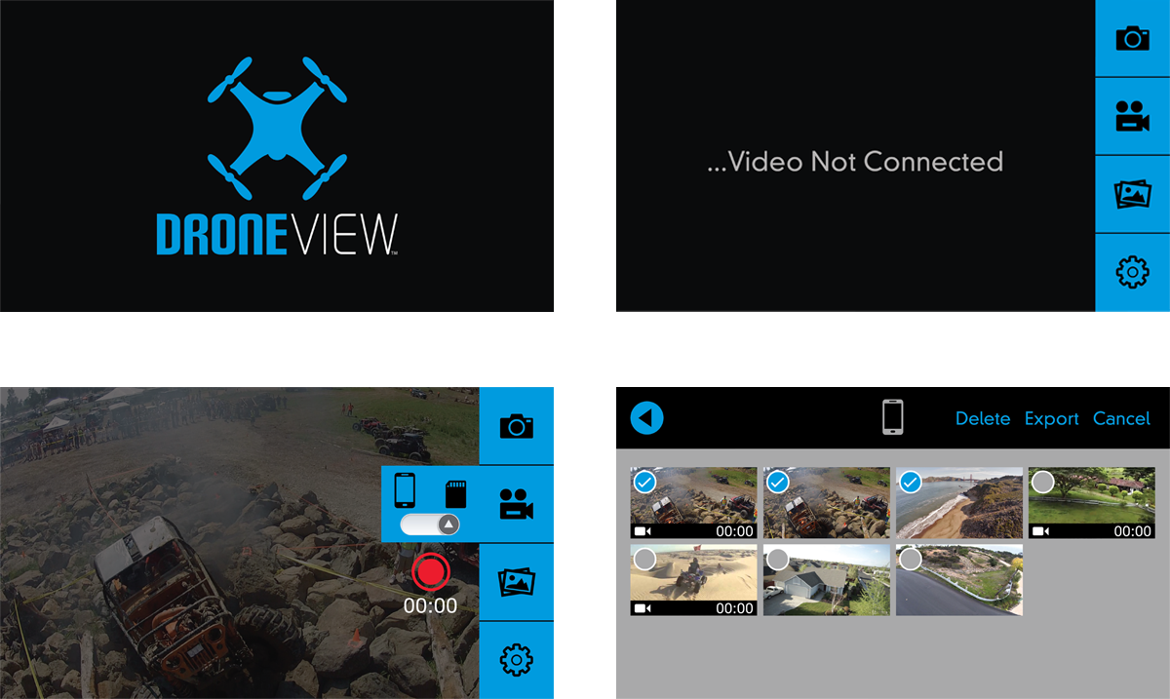Image resolution: width=1170 pixels, height=699 pixels.
Task: Start recording with the red record button
Action: pos(430,572)
